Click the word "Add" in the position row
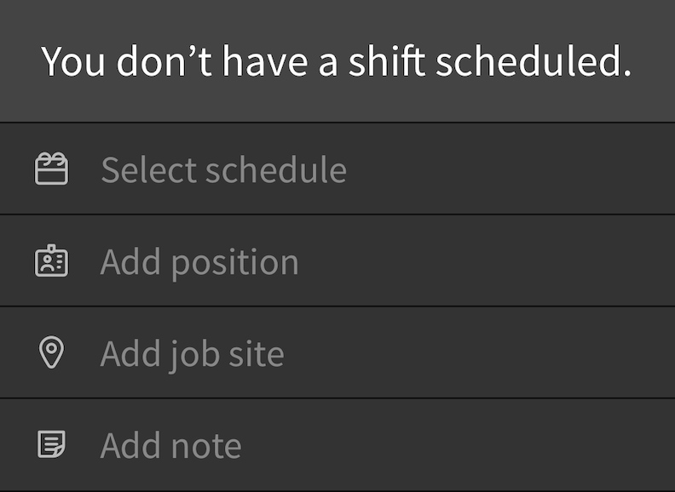Screen dimensions: 675x492 tap(131, 261)
